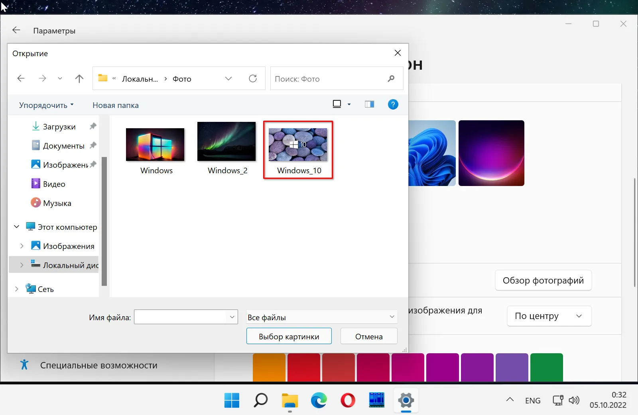The height and width of the screenshot is (415, 638).
Task: Click the Up folder arrow icon
Action: (x=79, y=79)
